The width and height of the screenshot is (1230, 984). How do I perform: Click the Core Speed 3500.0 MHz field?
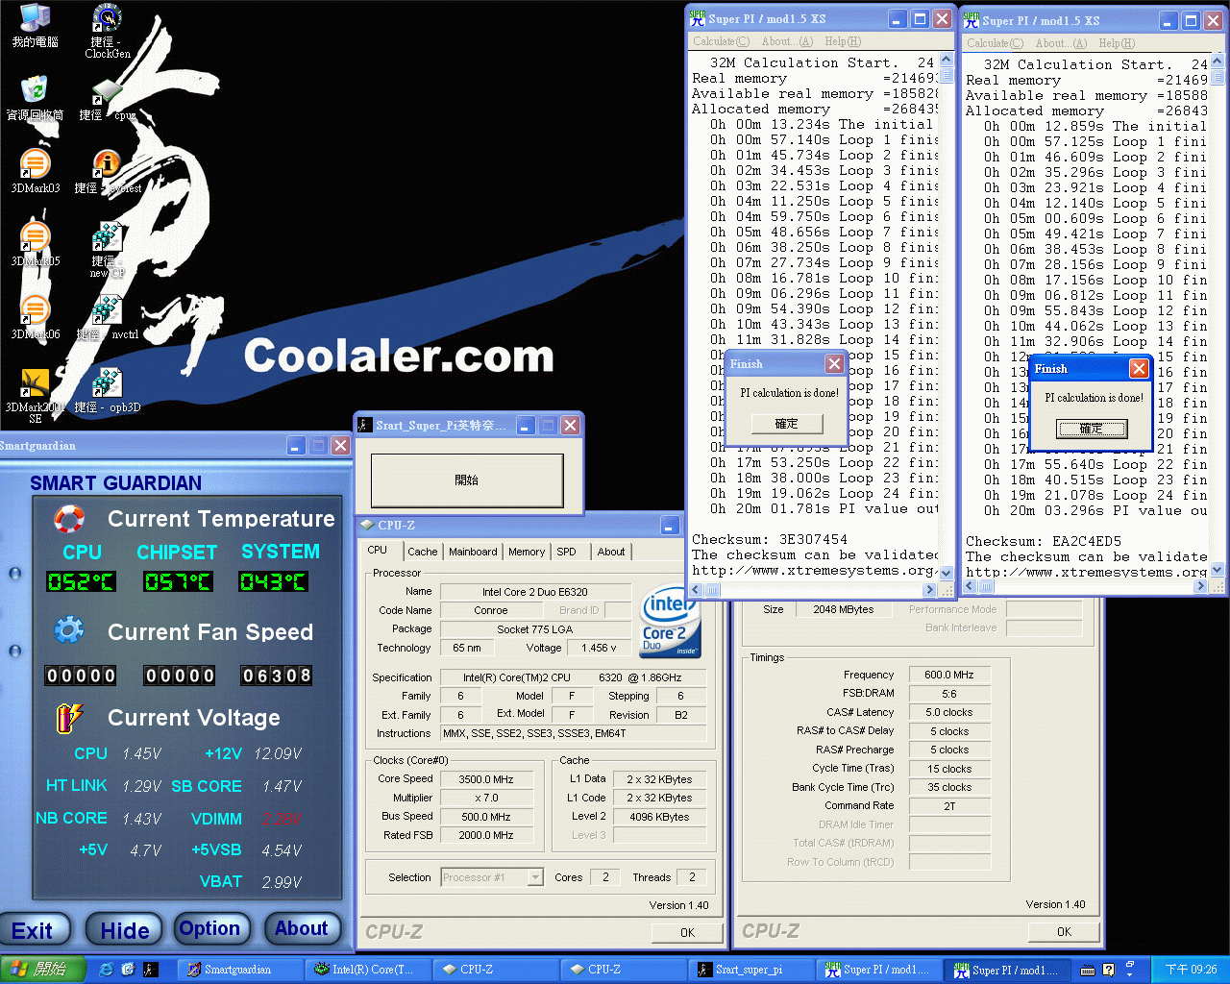click(x=486, y=779)
